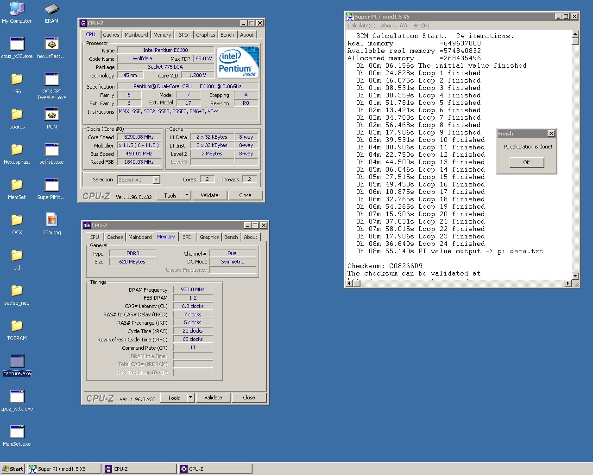Open the Calculate menu in Super PI

(x=362, y=26)
